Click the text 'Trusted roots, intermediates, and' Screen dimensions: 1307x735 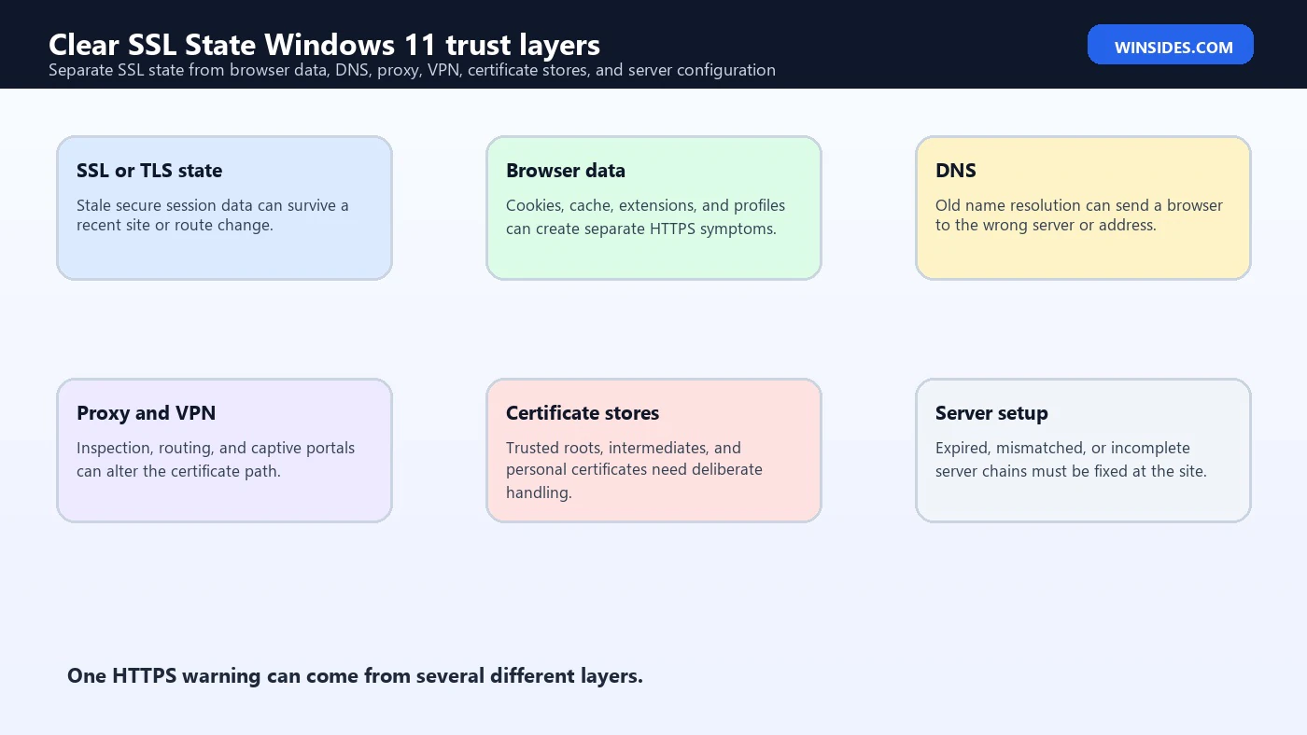[624, 448]
